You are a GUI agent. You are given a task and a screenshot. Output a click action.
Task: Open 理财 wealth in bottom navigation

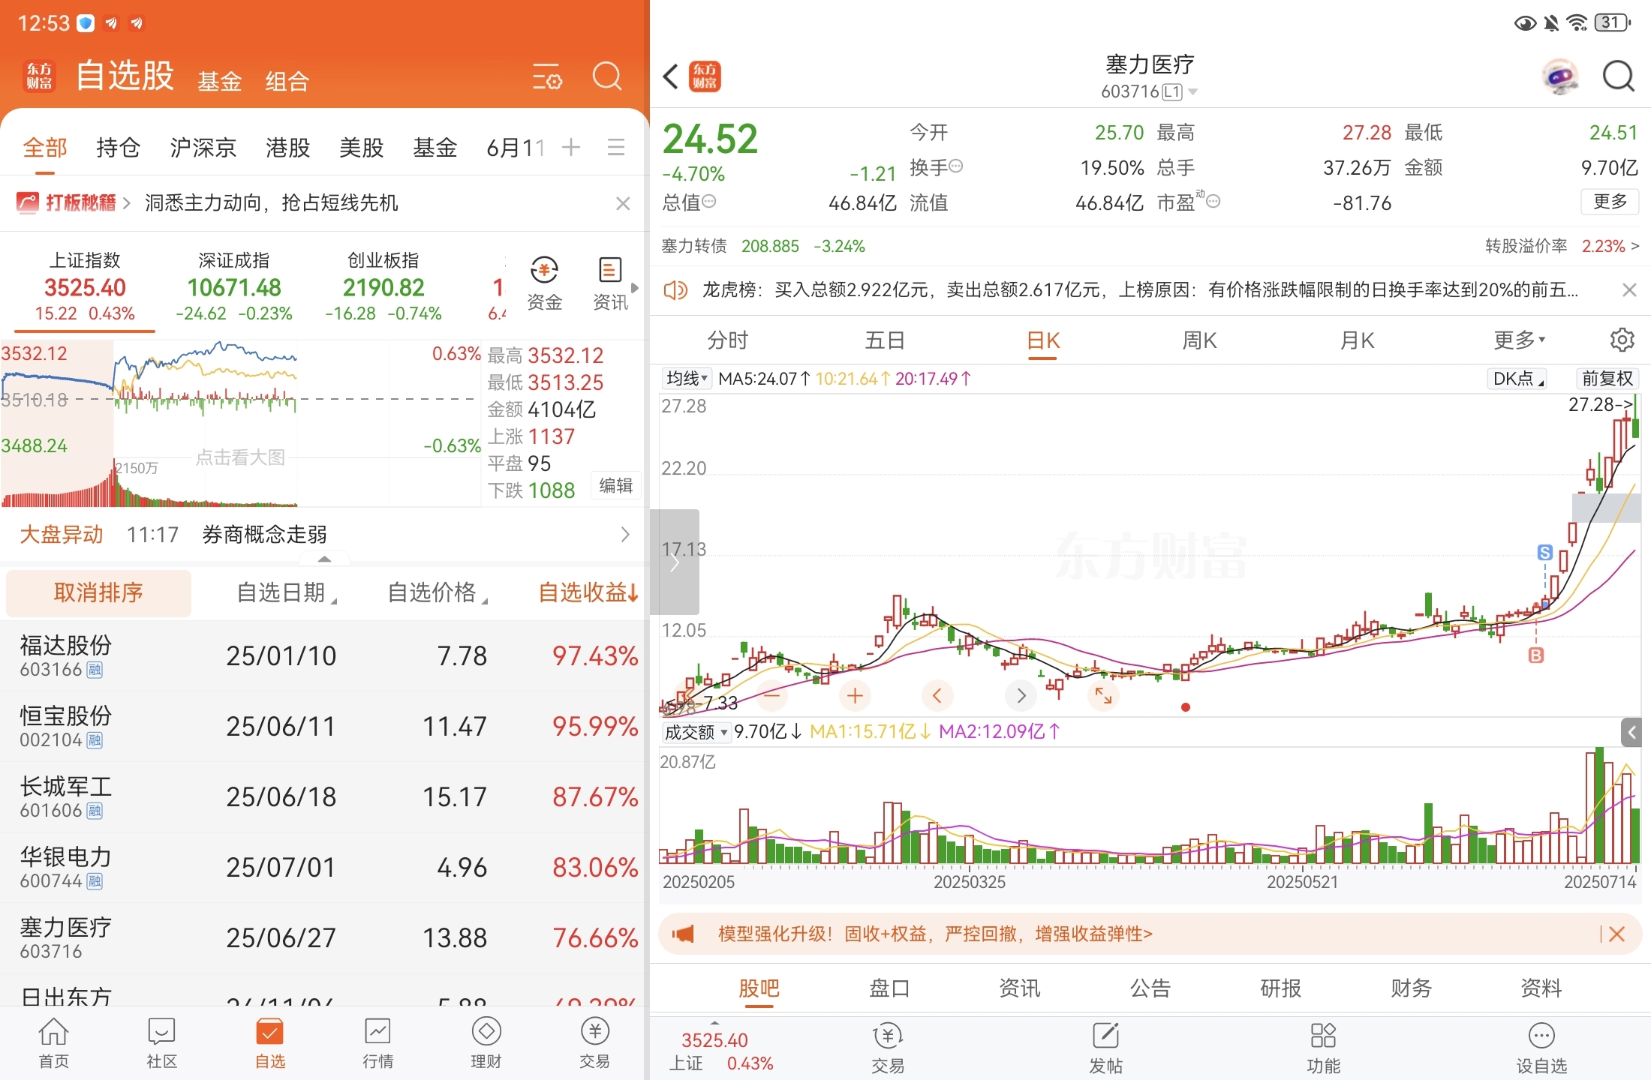click(486, 1043)
